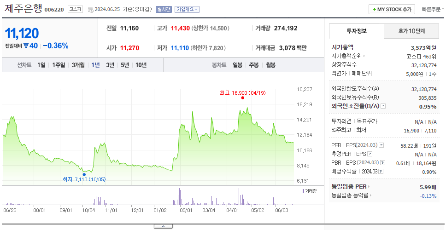Select the 1일 line chart period

(x=41, y=65)
